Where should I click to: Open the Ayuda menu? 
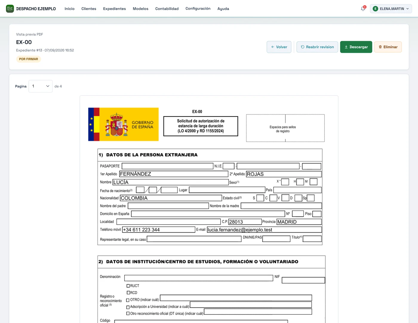[x=223, y=9]
